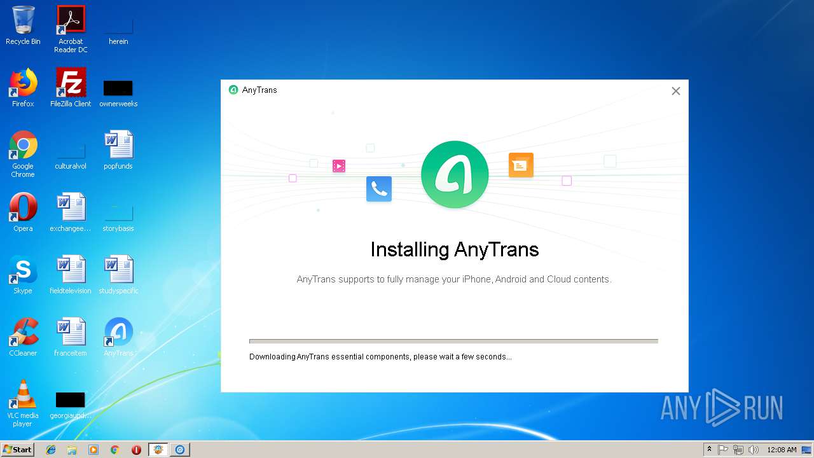Switch to the installer setup taskbar button
This screenshot has width=814, height=458.
coord(158,450)
